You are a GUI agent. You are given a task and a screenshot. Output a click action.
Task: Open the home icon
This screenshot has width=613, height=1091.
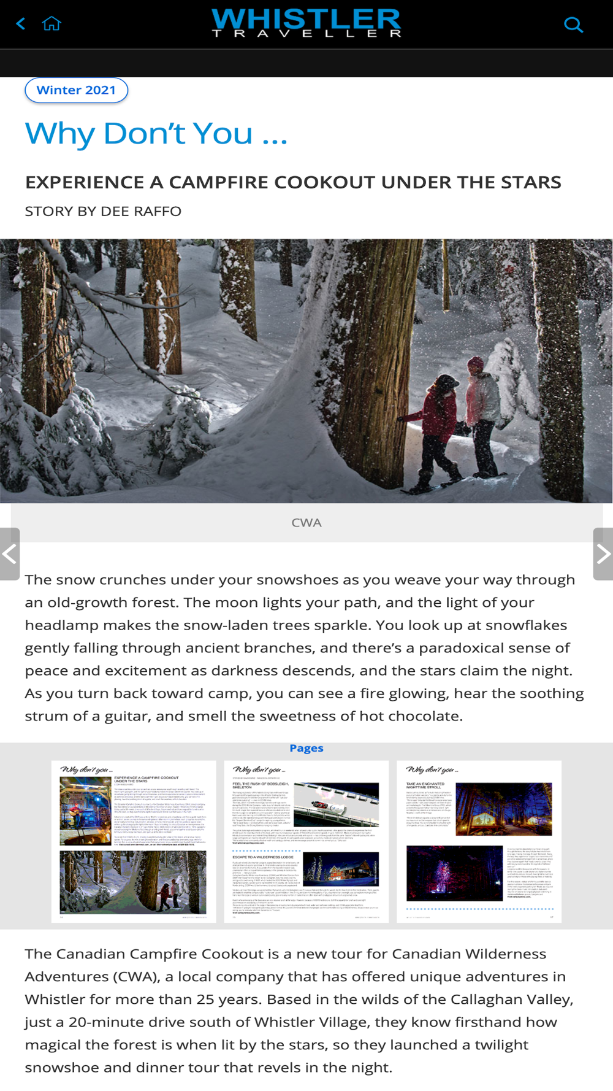point(51,24)
